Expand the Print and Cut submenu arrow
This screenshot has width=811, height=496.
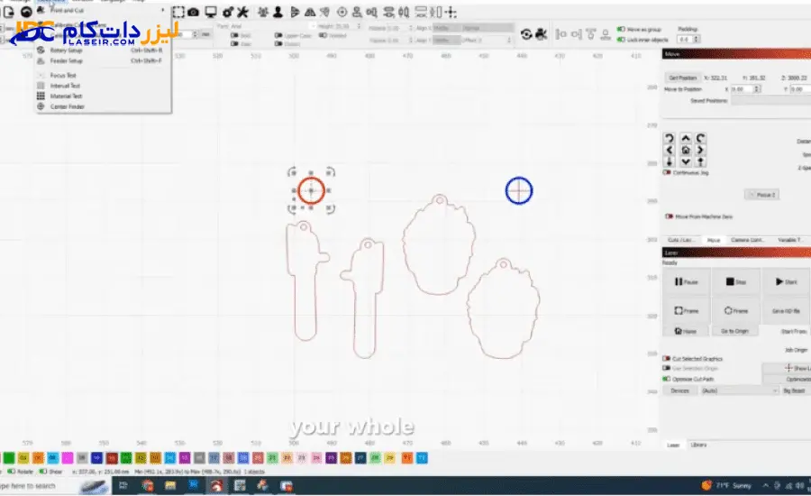point(162,11)
